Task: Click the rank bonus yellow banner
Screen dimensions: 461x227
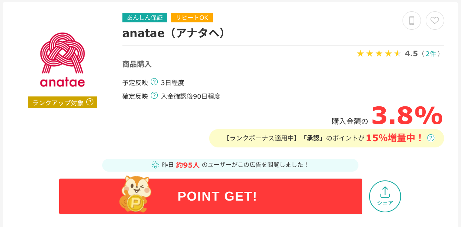Action: pos(326,138)
